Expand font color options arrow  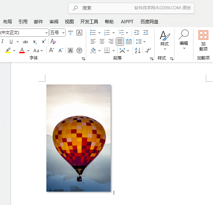(x=28, y=50)
